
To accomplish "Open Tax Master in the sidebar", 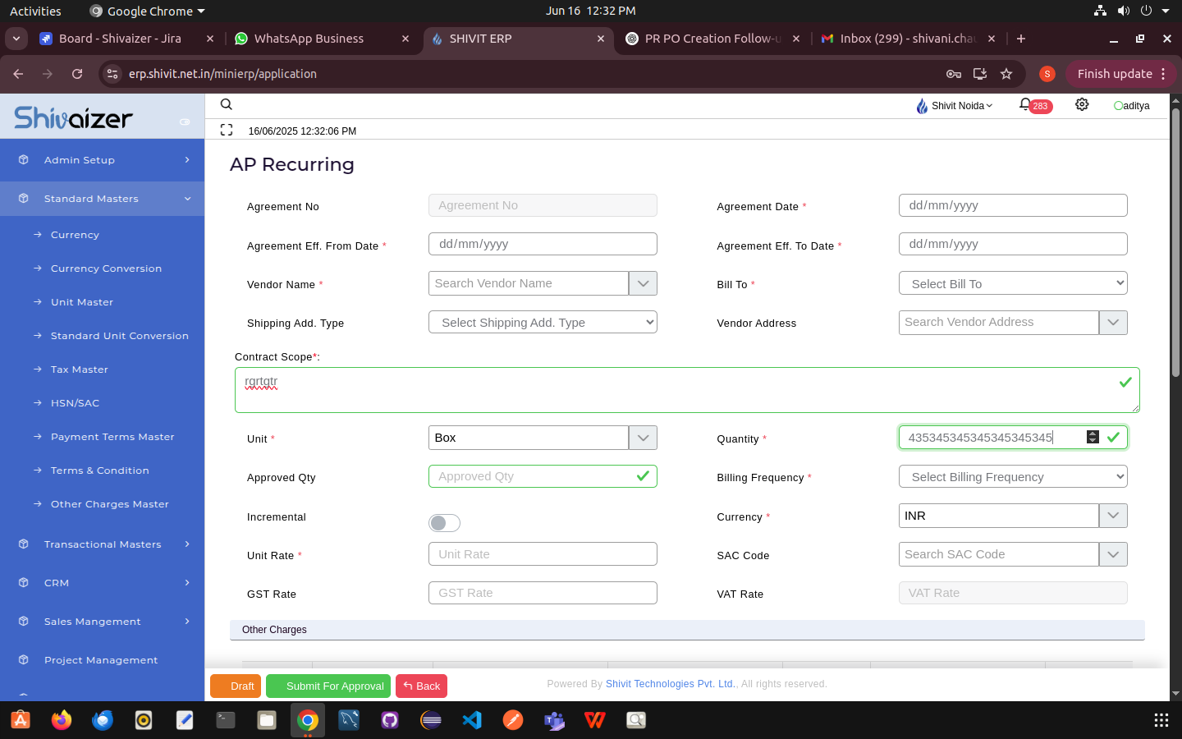I will (x=80, y=369).
